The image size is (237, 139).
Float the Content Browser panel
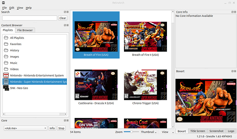(x=65, y=25)
